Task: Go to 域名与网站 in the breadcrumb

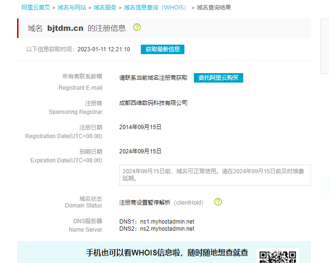Action: pyautogui.click(x=72, y=8)
